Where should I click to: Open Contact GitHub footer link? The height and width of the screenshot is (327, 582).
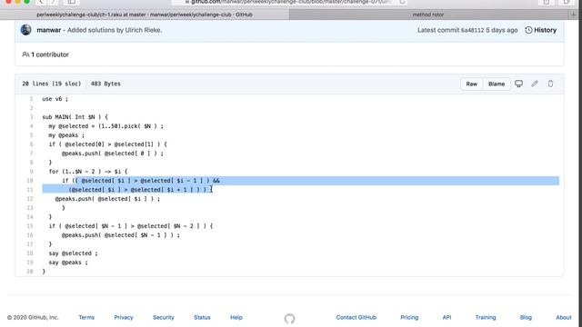(356, 317)
